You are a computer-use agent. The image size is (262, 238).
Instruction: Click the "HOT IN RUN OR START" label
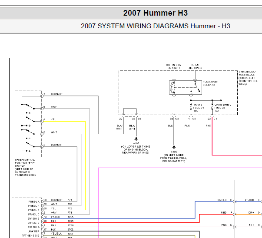coord(174,66)
